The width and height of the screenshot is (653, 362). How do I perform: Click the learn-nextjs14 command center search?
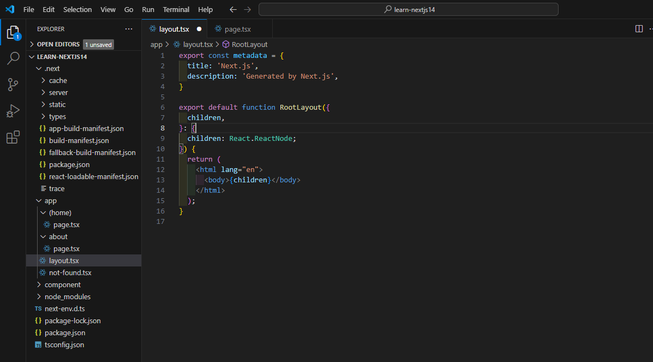point(408,9)
